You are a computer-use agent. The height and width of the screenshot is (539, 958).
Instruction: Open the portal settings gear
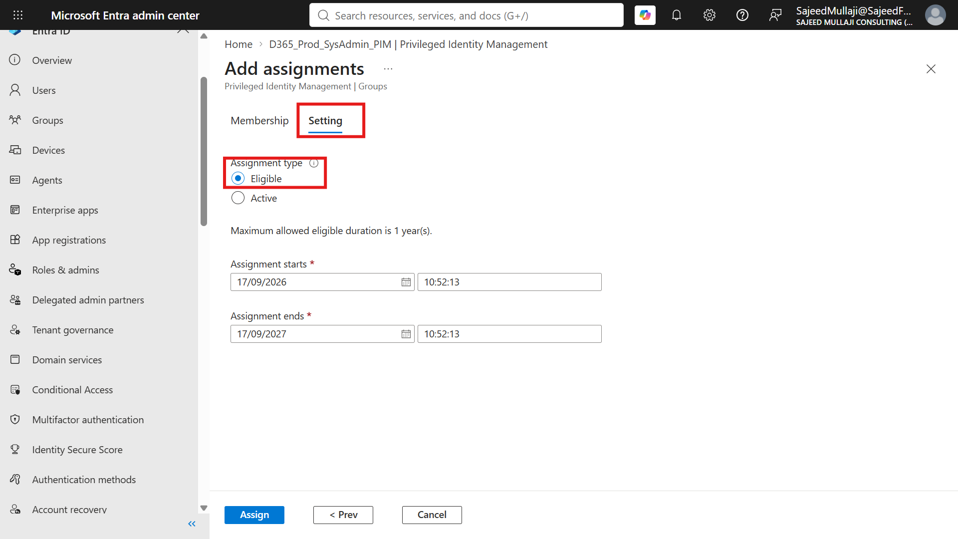pyautogui.click(x=710, y=15)
